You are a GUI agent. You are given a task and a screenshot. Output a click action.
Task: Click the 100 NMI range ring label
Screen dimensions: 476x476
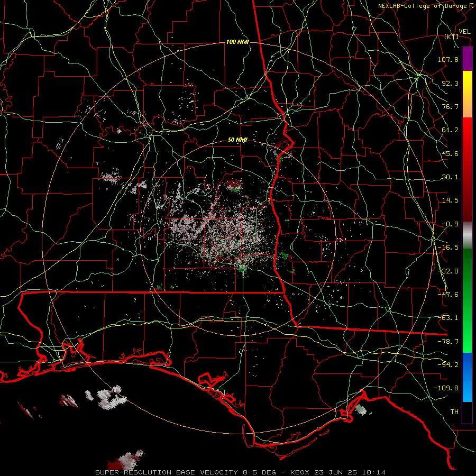(x=237, y=42)
